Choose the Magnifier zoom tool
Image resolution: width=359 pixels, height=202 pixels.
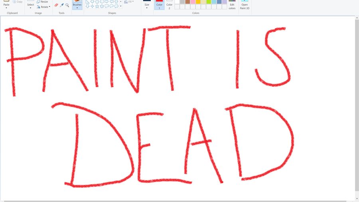click(67, 5)
